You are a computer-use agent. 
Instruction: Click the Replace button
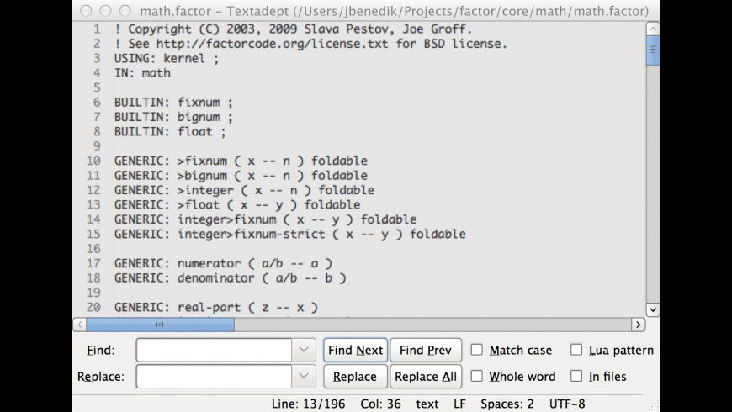(x=355, y=376)
